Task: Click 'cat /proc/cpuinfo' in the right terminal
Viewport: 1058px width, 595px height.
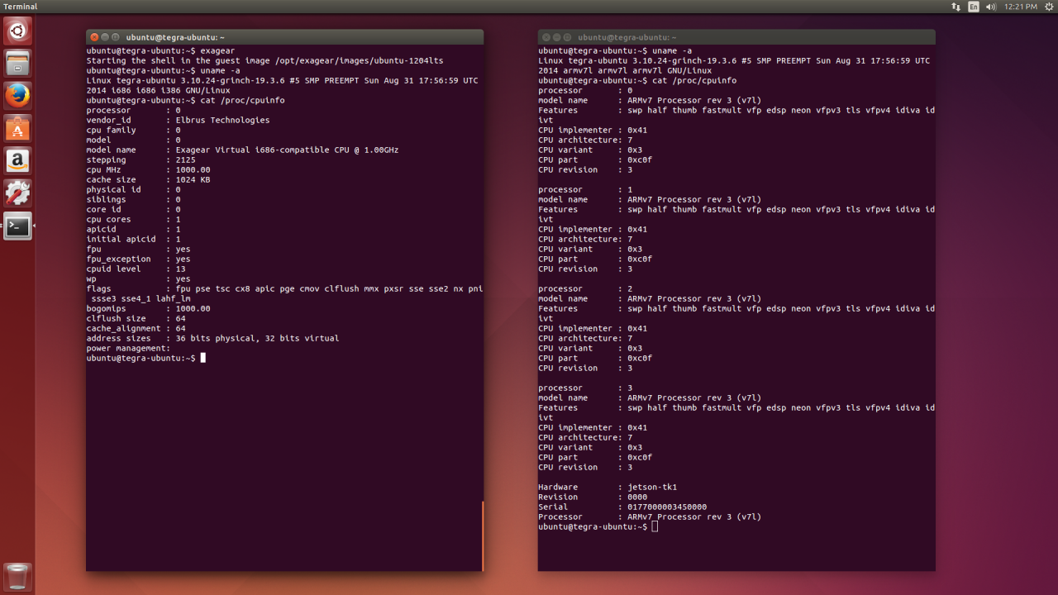Action: 694,80
